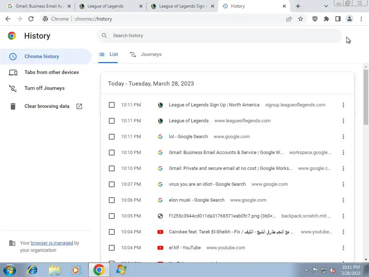Open more actions for virus you are an idiot
The image size is (369, 277).
343,184
